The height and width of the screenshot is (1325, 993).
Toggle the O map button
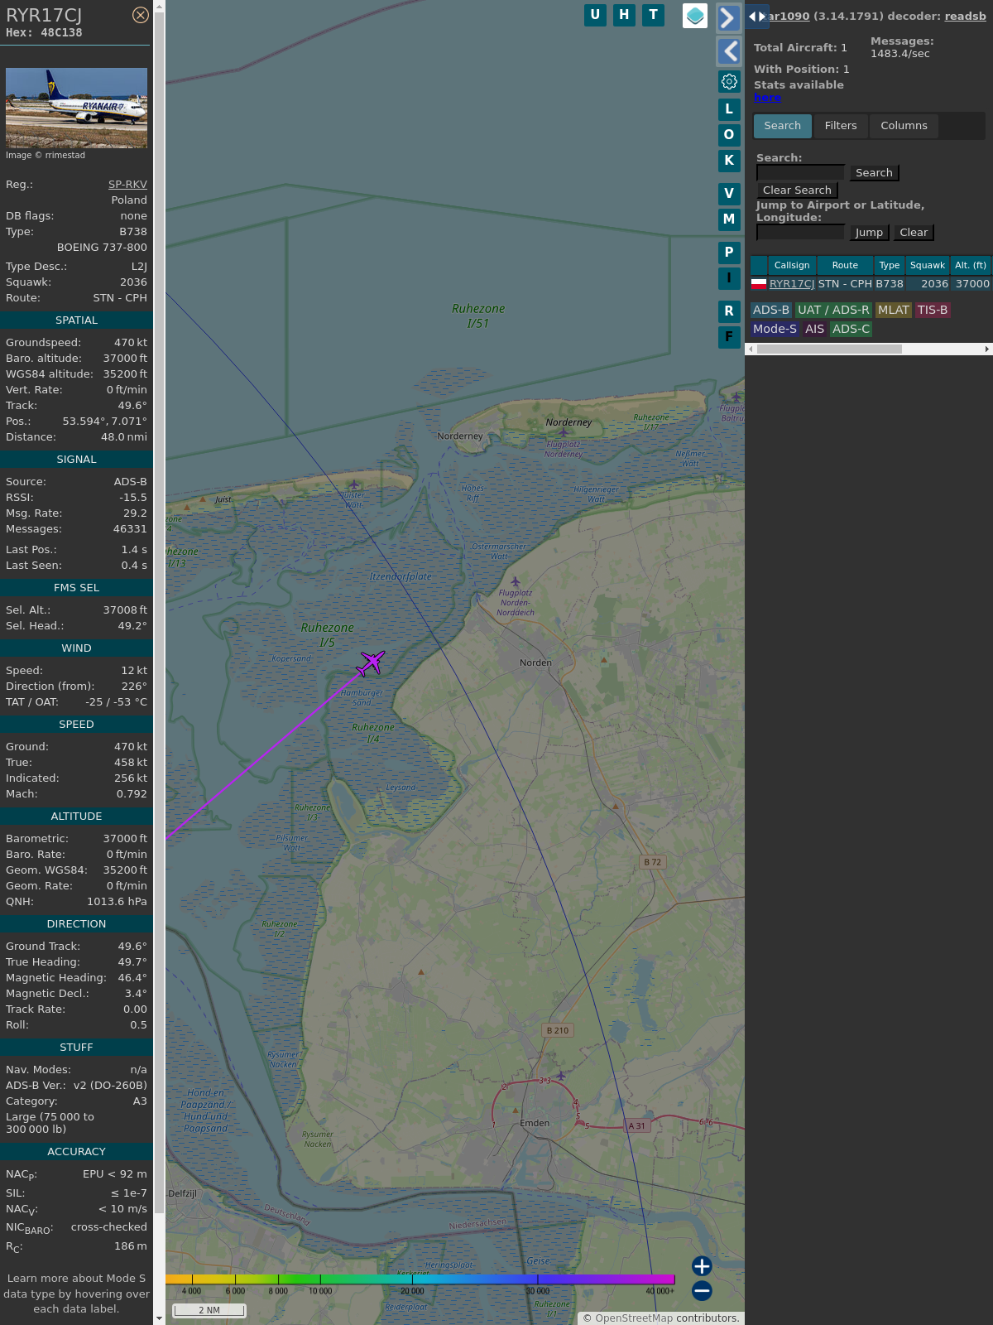(729, 135)
